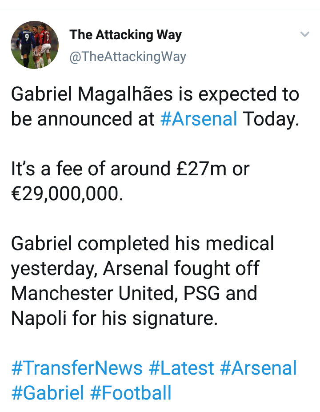Open #Arsenal hashtag in first sentence
This screenshot has width=320, height=412.
[199, 119]
